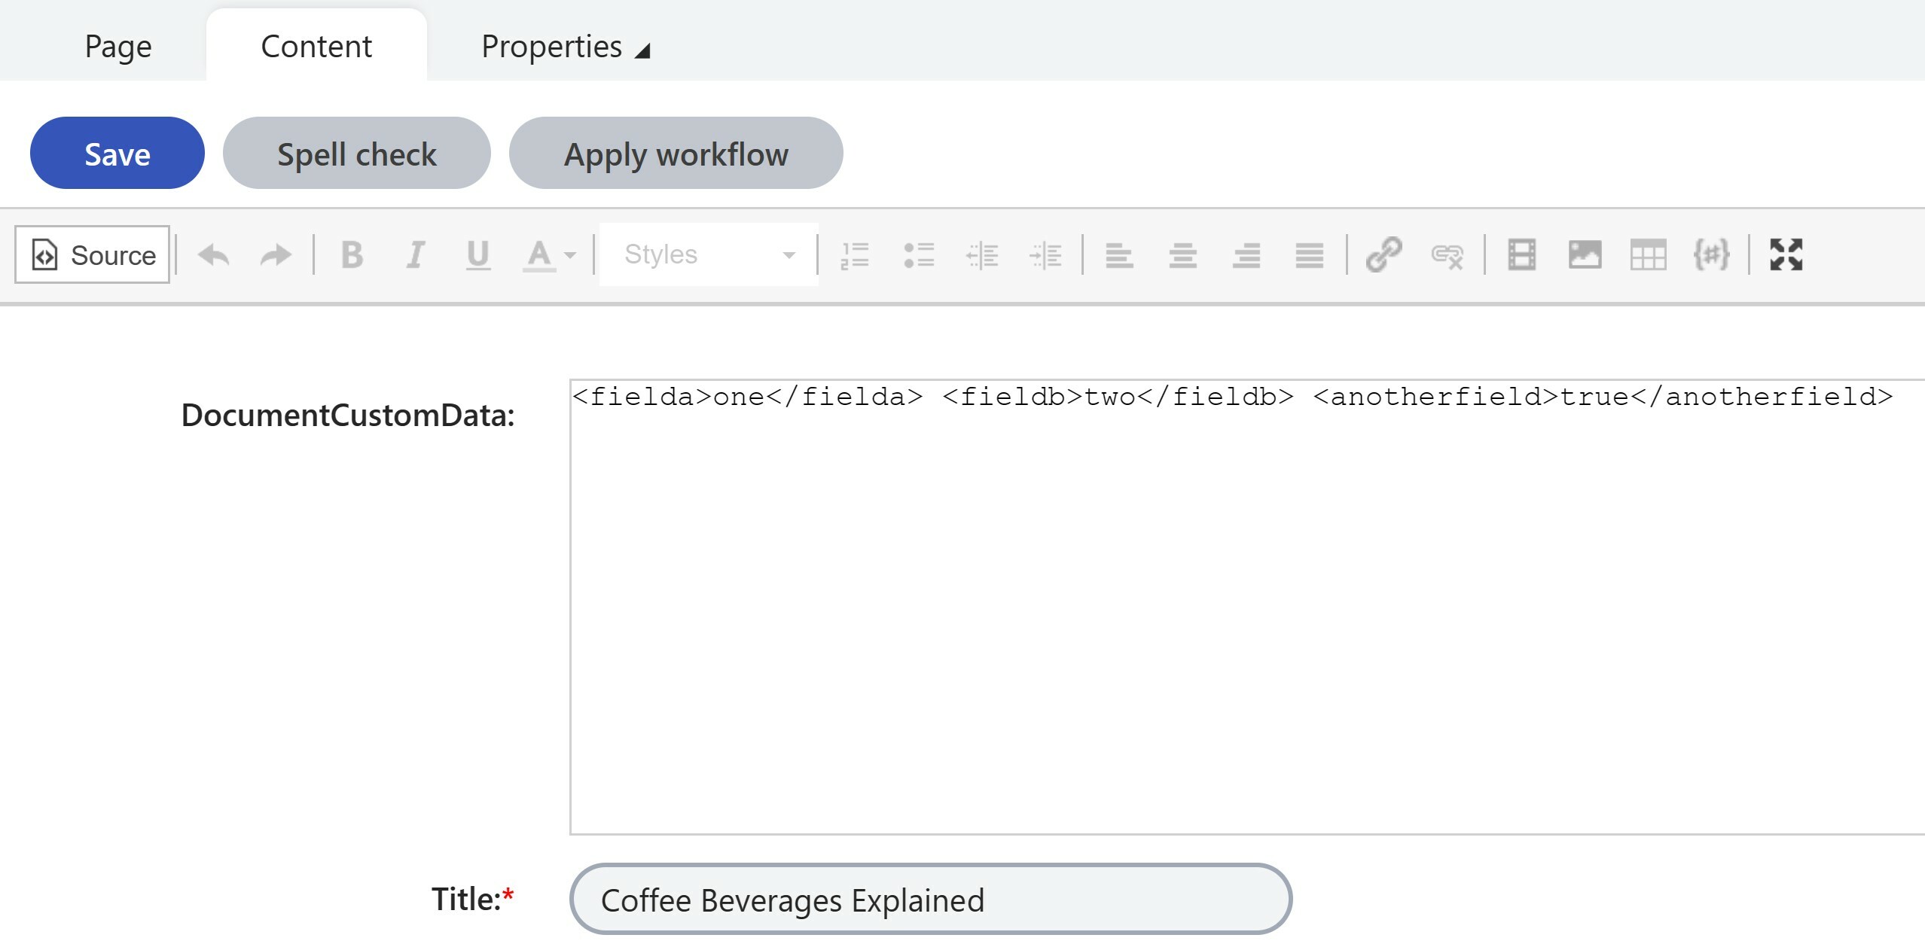Viewport: 1925px width, 950px height.
Task: Decrease the indent level
Action: [982, 254]
